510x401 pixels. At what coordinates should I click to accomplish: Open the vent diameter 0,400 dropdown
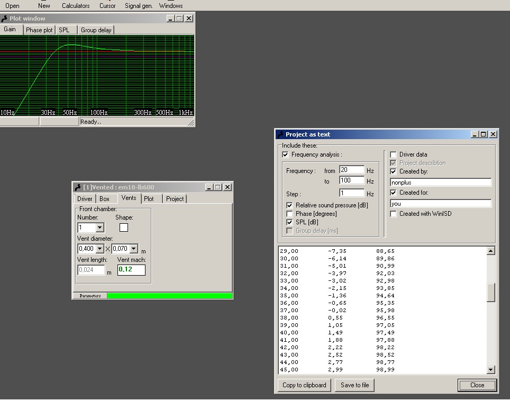pyautogui.click(x=99, y=249)
